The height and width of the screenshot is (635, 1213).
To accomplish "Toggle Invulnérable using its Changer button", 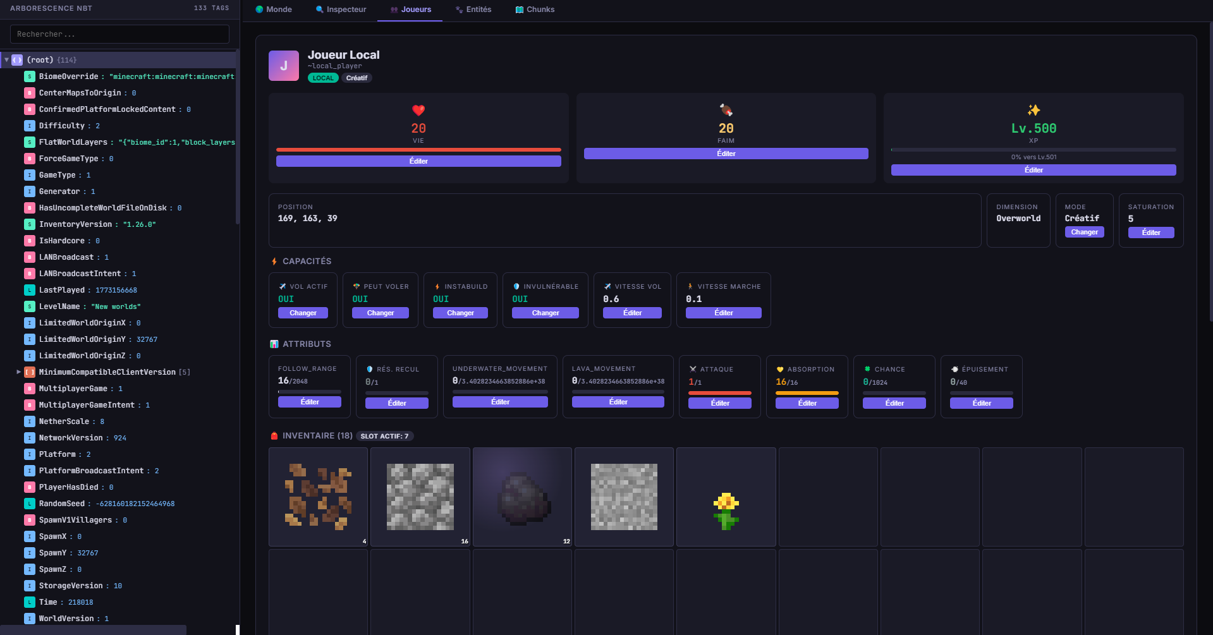I will click(545, 313).
